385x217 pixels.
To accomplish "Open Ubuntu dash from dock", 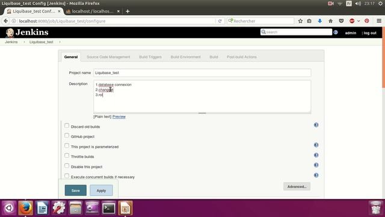I will pos(9,208).
